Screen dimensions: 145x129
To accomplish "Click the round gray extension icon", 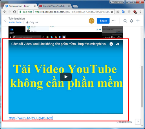I will pos(129,12).
